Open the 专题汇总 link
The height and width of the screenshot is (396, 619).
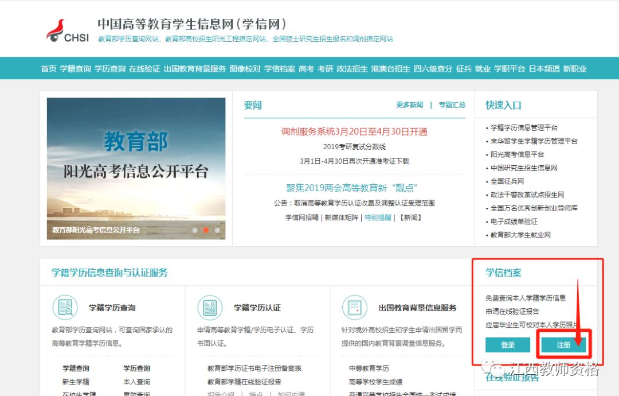tap(452, 104)
